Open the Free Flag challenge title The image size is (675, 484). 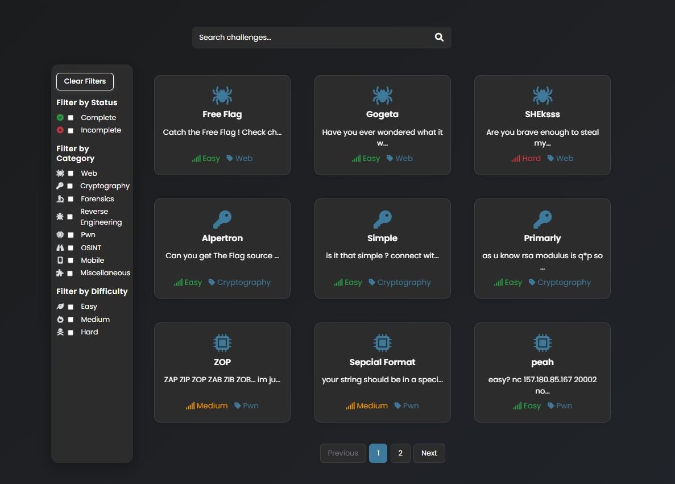click(222, 114)
